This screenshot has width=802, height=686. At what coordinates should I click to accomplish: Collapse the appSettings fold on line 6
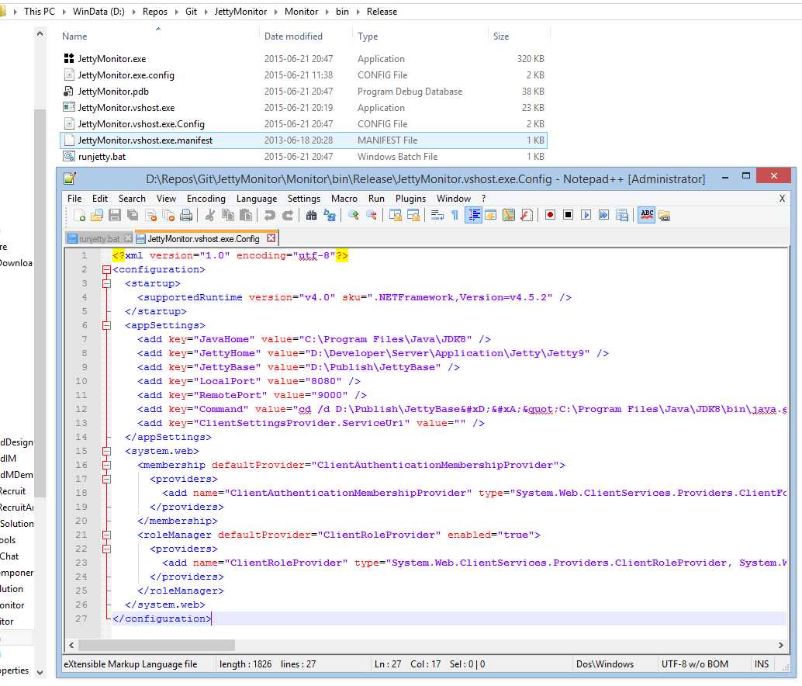[106, 325]
